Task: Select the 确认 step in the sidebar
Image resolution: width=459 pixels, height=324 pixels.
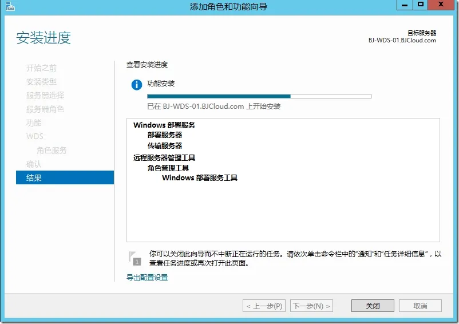Action: coord(34,164)
